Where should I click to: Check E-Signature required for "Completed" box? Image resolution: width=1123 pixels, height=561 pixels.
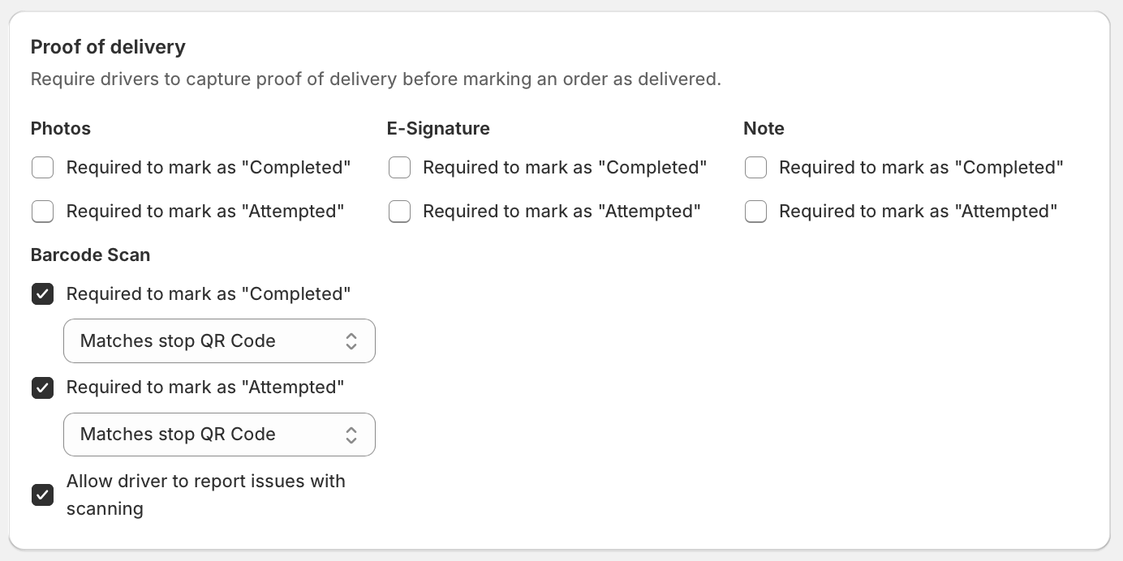click(x=399, y=168)
